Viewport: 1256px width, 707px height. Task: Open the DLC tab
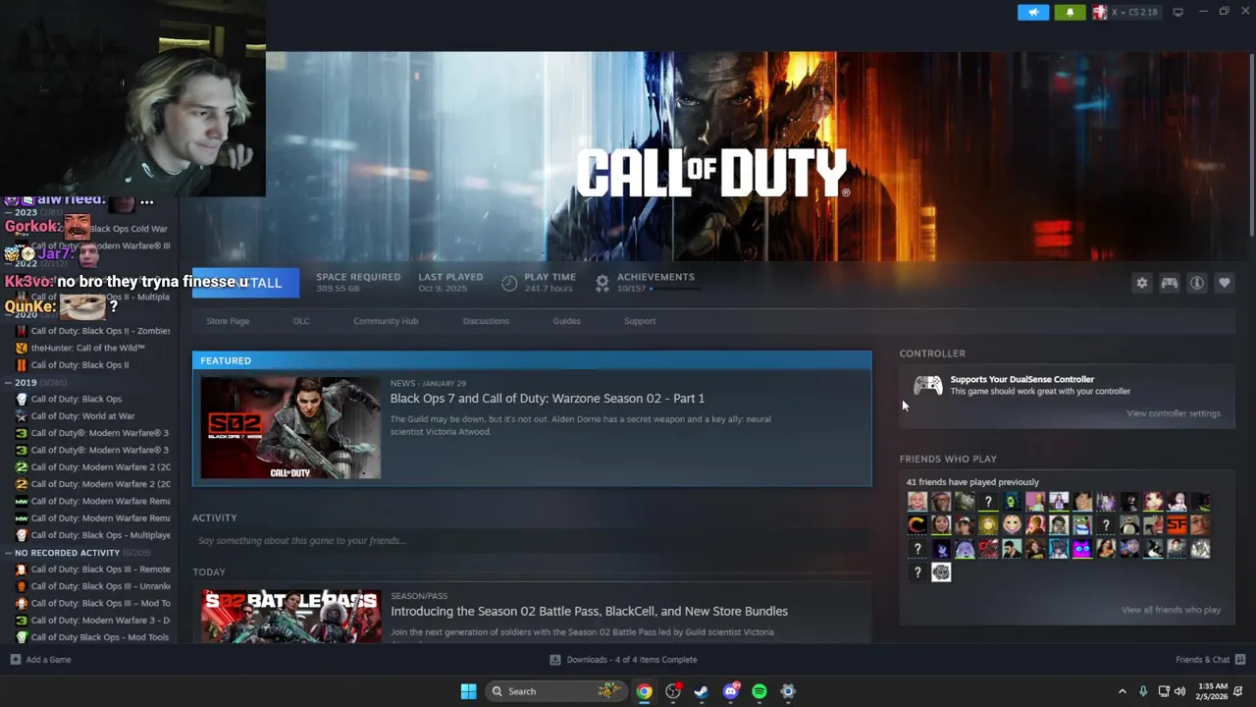click(x=301, y=321)
